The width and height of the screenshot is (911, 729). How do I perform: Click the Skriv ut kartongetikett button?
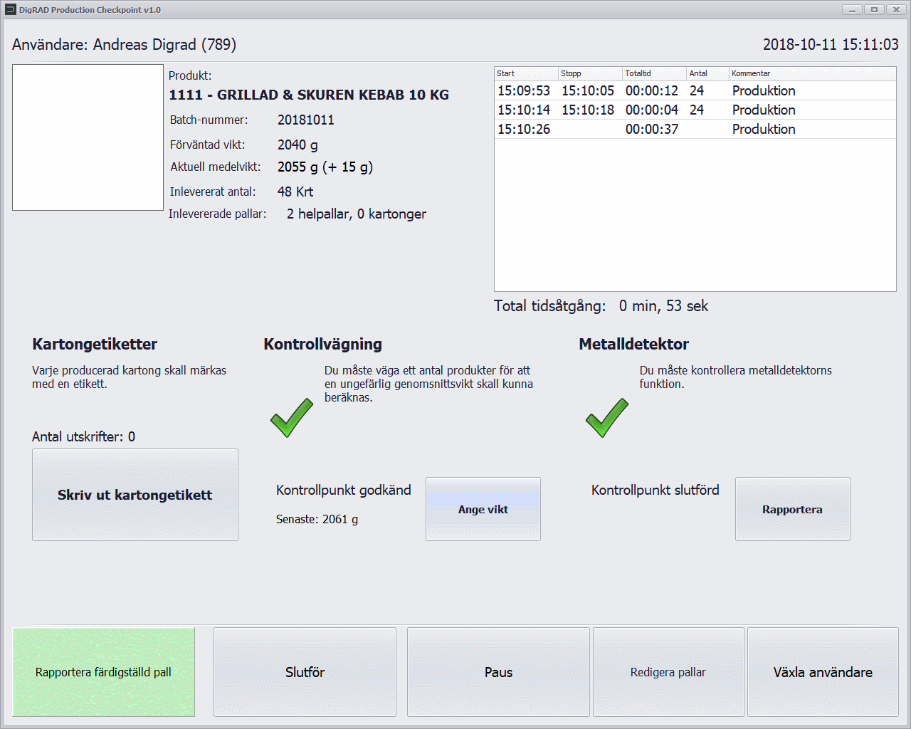(135, 495)
